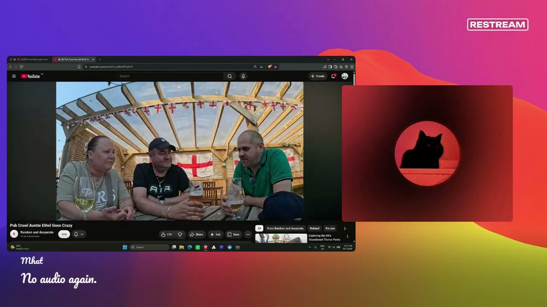
Task: Close the Pub Crawl Auntie Ethel tab
Action: click(93, 59)
